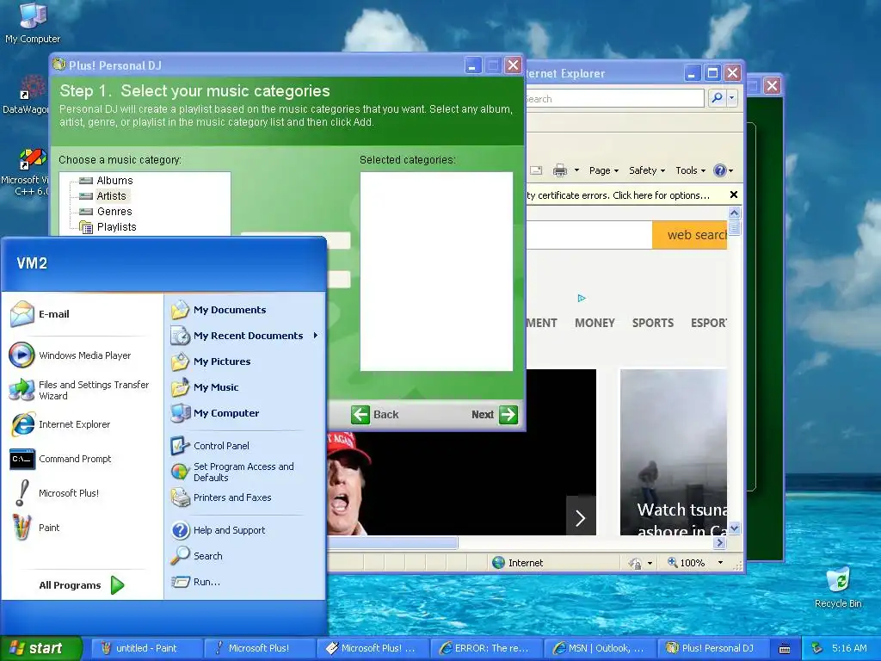Click the Internet Explorer help question mark icon
881x661 pixels.
(x=720, y=170)
